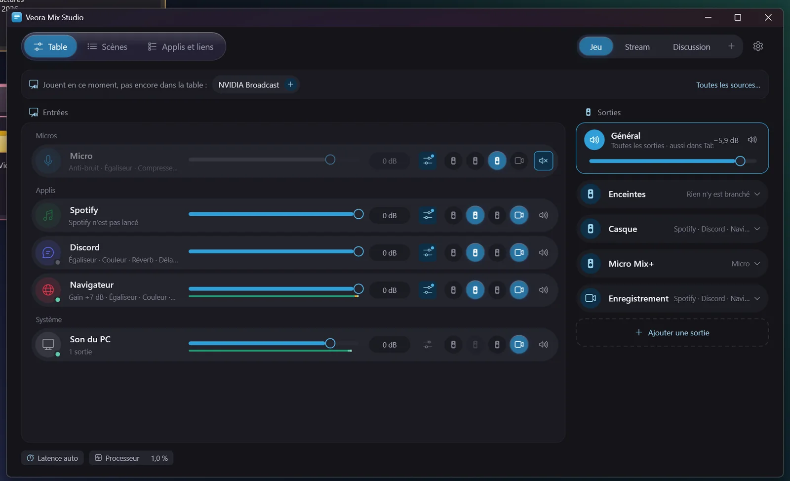Open effects settings for the Navigateur channel
This screenshot has height=481, width=790.
point(428,290)
